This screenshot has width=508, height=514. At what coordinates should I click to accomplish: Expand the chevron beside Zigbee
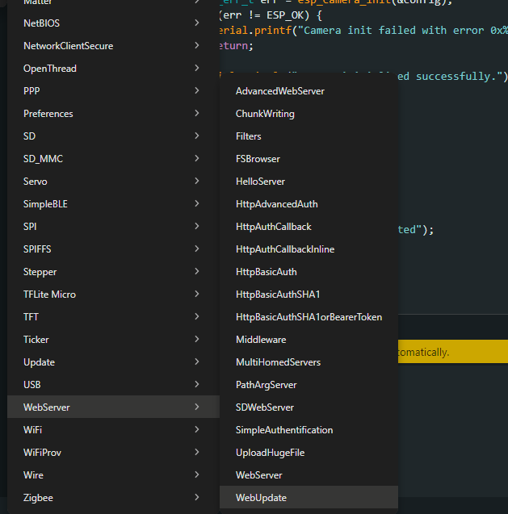197,498
